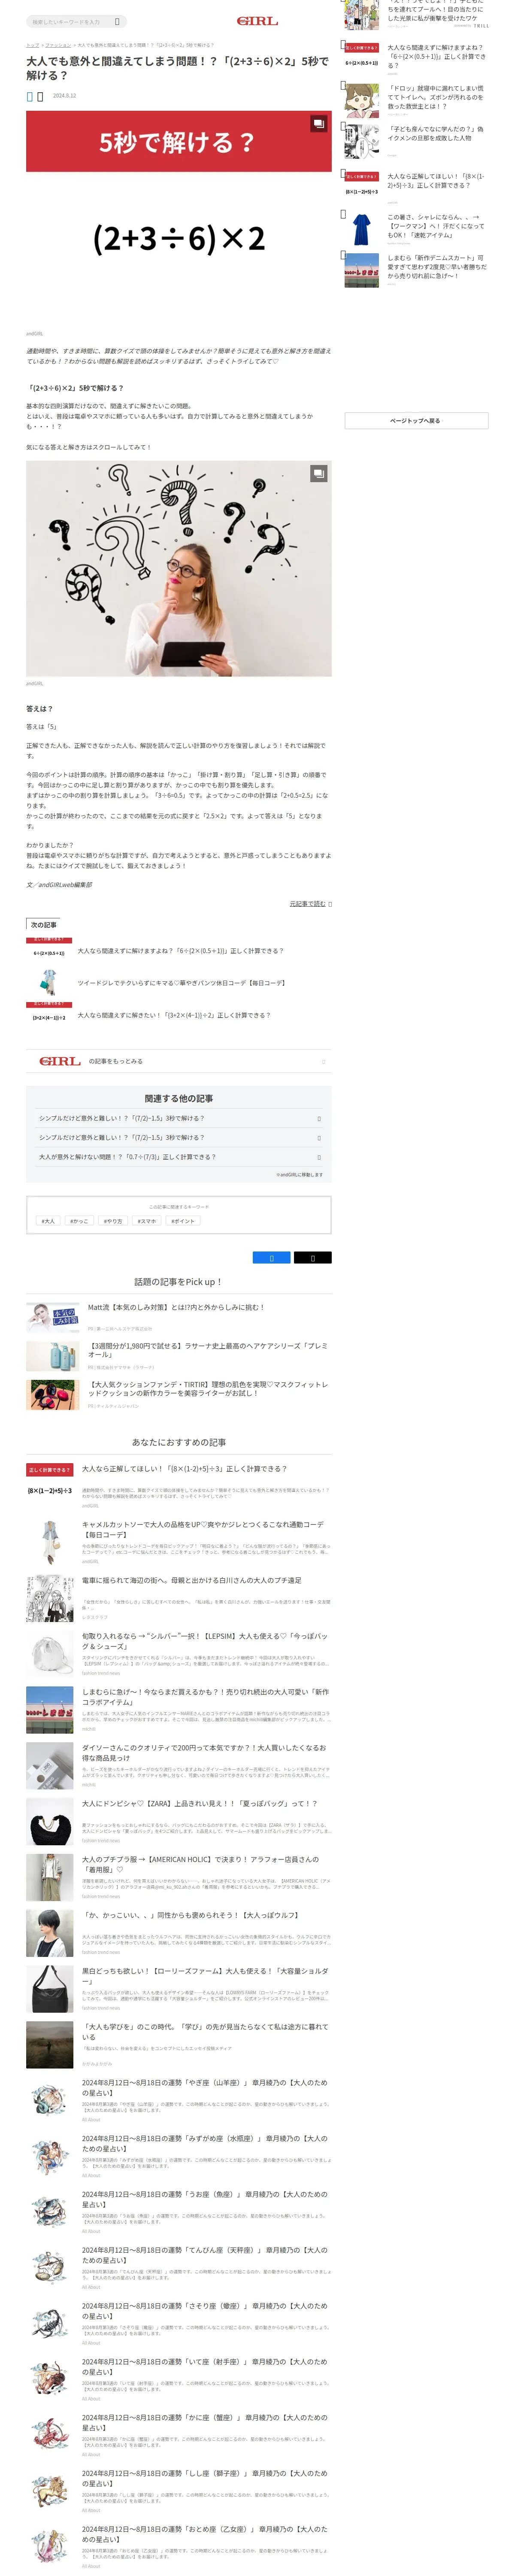Open next article '{3+2×(4−1)}÷2' link
This screenshot has height=2576, width=515.
[174, 1015]
